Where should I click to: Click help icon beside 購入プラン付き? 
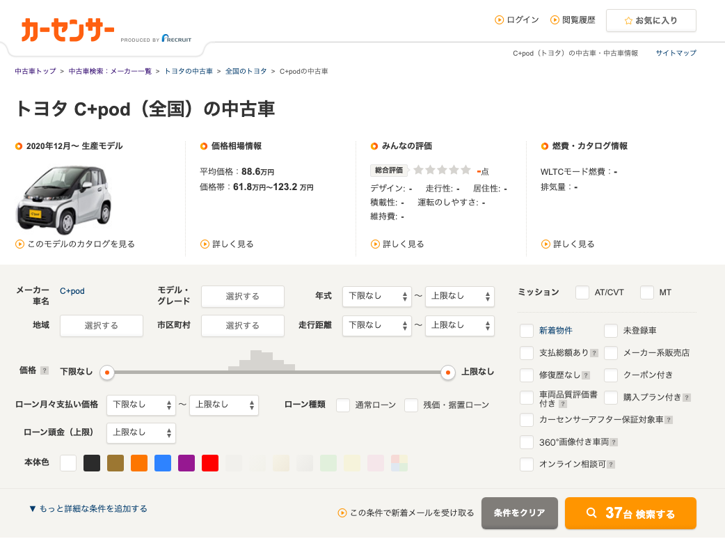pos(687,398)
